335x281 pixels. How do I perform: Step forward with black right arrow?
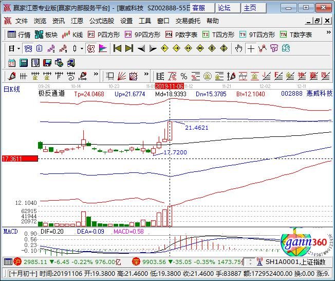coord(153,48)
